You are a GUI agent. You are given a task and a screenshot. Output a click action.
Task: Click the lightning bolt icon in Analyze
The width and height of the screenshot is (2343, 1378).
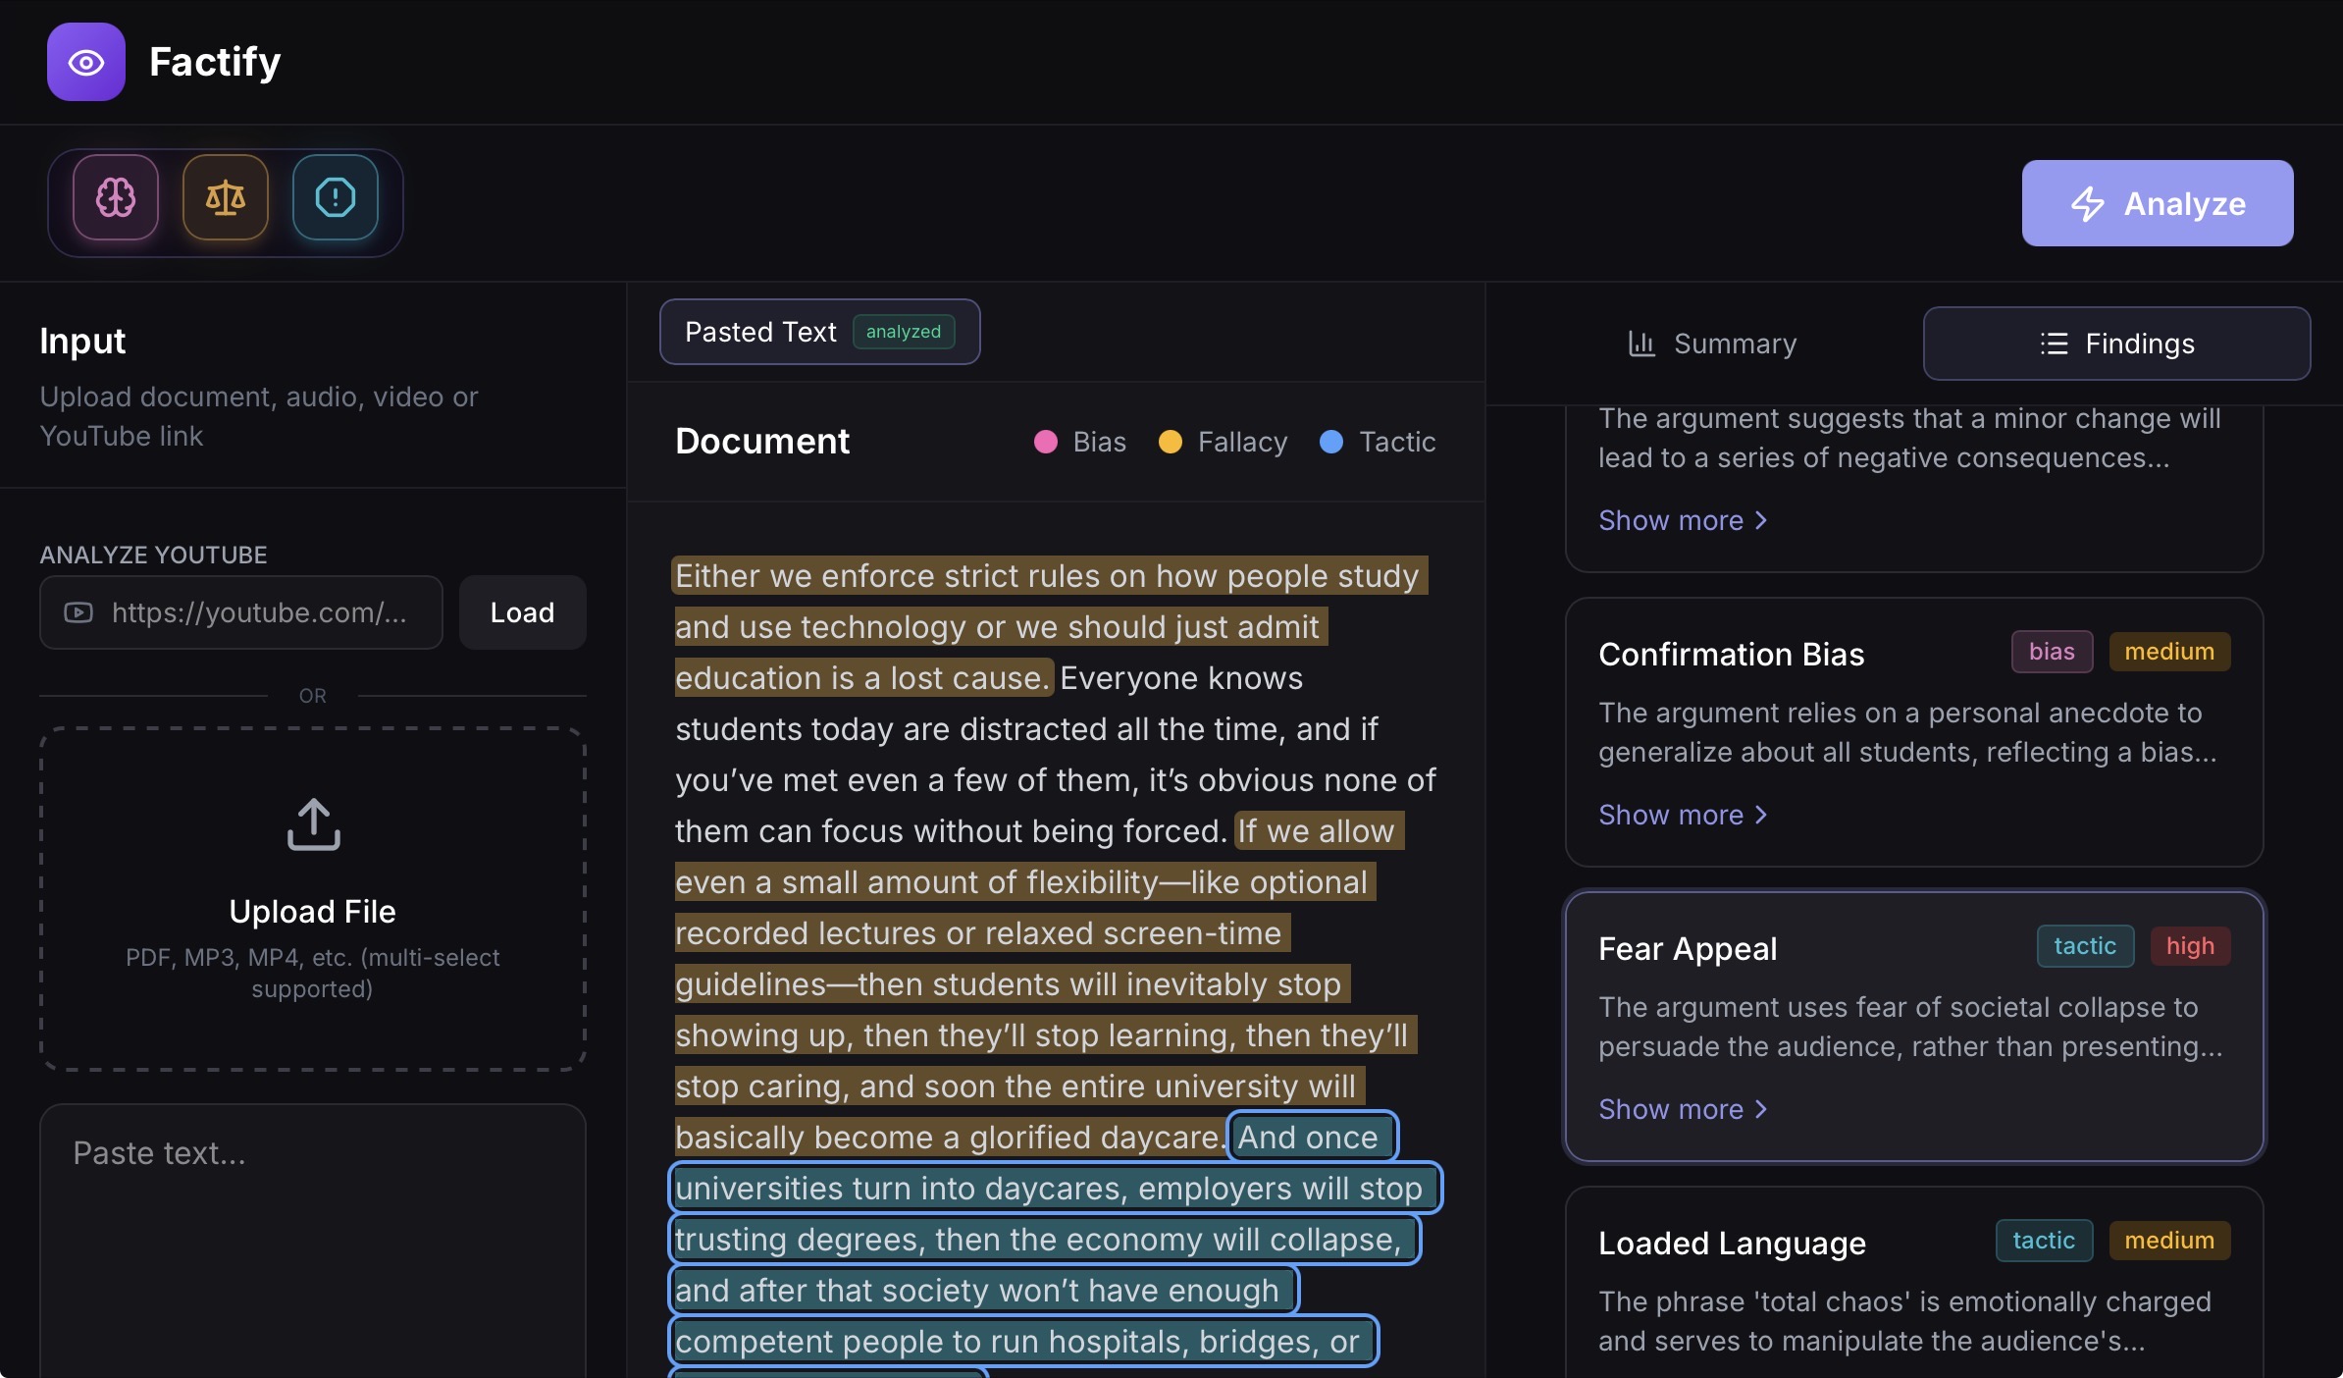[x=2087, y=204]
